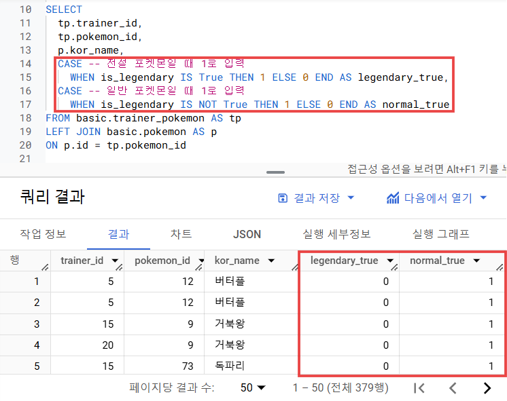Viewport: 507px width, 401px height.
Task: Go to the previous results page
Action: click(x=453, y=387)
